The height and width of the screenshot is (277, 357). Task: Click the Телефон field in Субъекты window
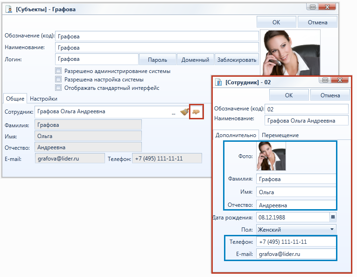[x=167, y=158]
